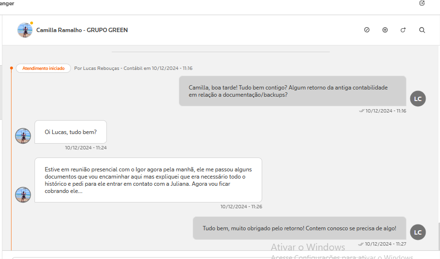The height and width of the screenshot is (259, 440).
Task: Click the LC avatar beside the first message
Action: point(417,99)
